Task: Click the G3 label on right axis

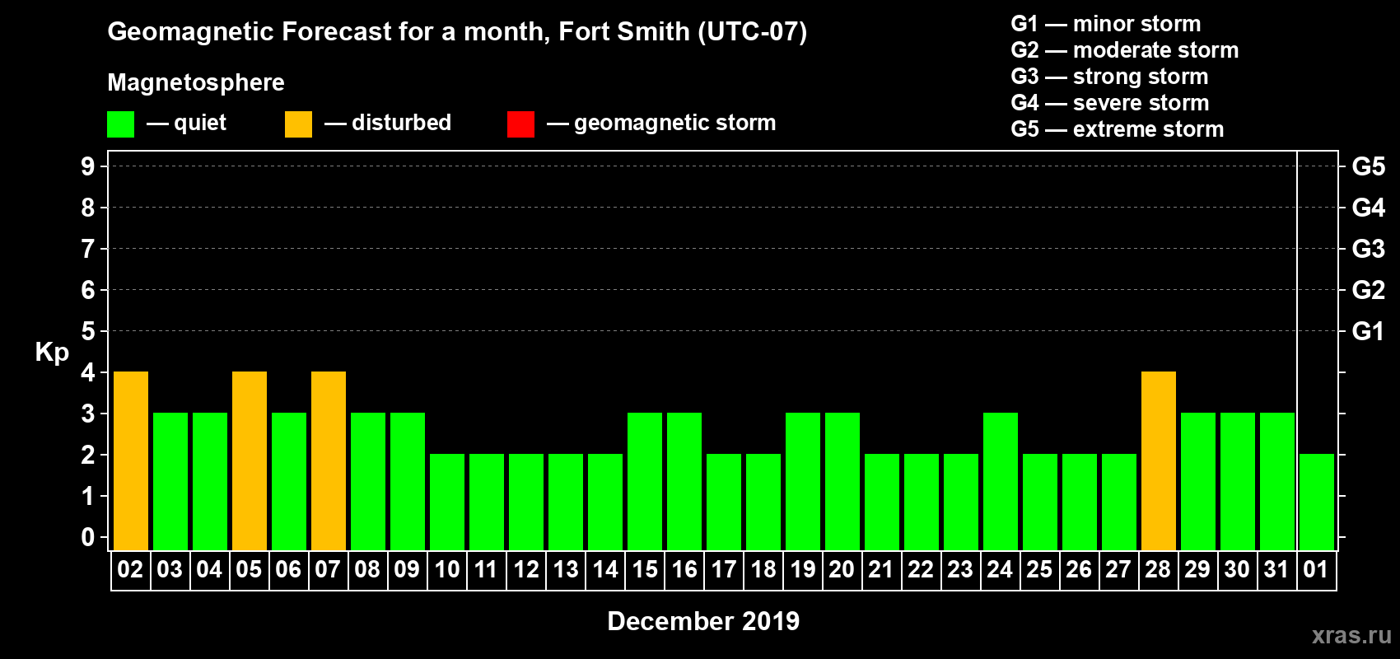Action: click(1368, 249)
